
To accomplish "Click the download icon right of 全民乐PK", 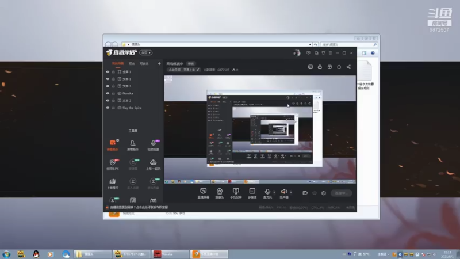I will tap(133, 165).
